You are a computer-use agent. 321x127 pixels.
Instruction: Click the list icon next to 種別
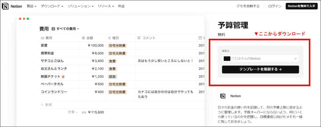click(x=109, y=38)
